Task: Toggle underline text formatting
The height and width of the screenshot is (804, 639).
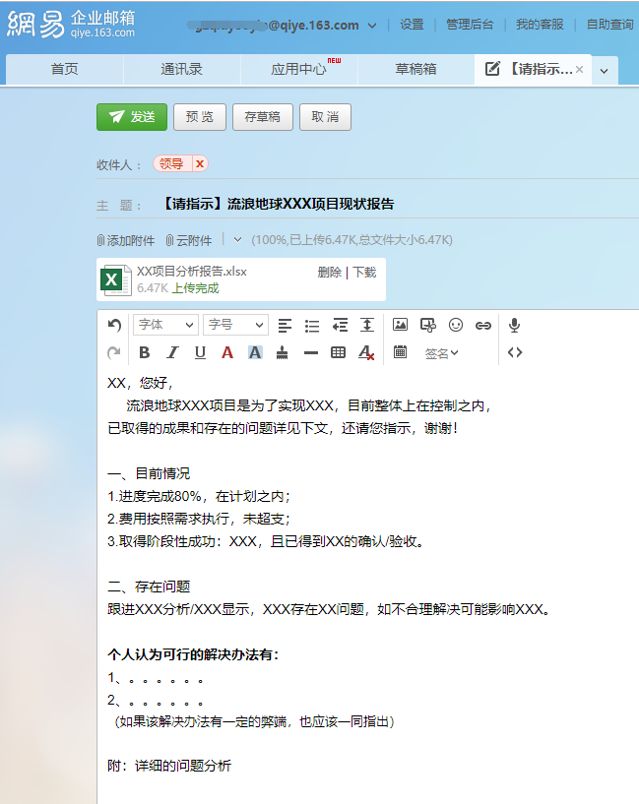Action: 200,352
